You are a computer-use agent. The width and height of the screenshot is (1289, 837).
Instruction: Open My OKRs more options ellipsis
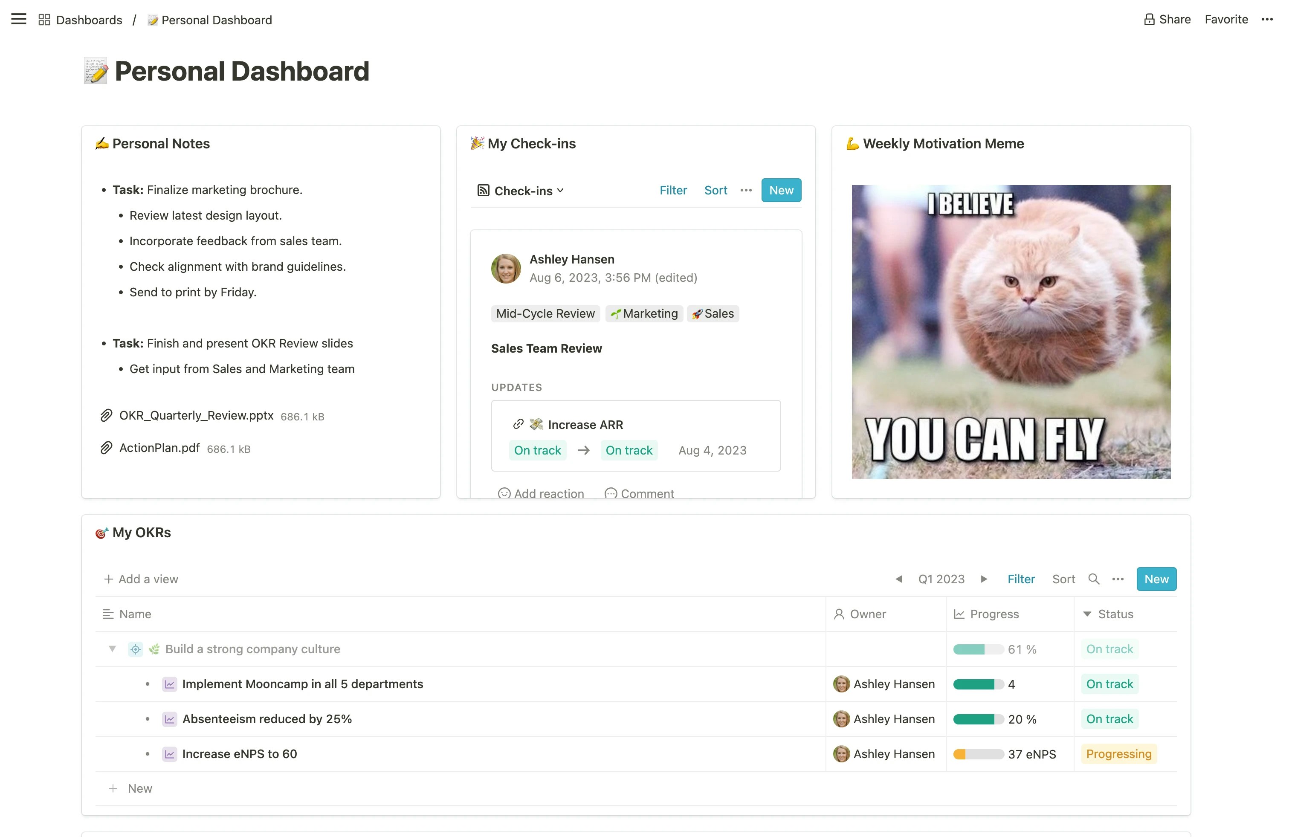(x=1118, y=579)
